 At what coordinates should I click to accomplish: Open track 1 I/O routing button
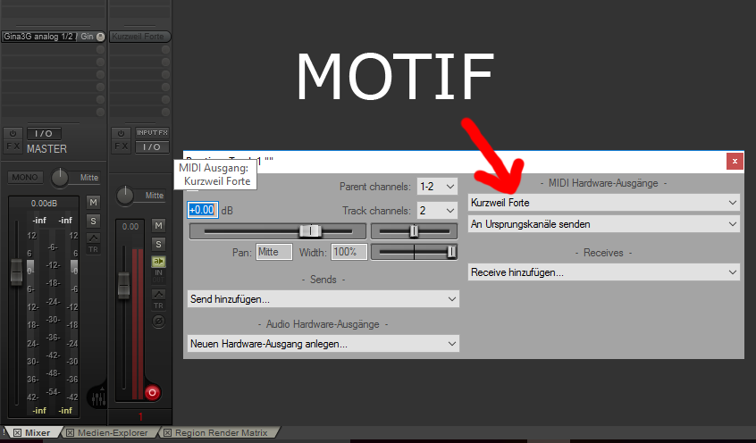[152, 147]
